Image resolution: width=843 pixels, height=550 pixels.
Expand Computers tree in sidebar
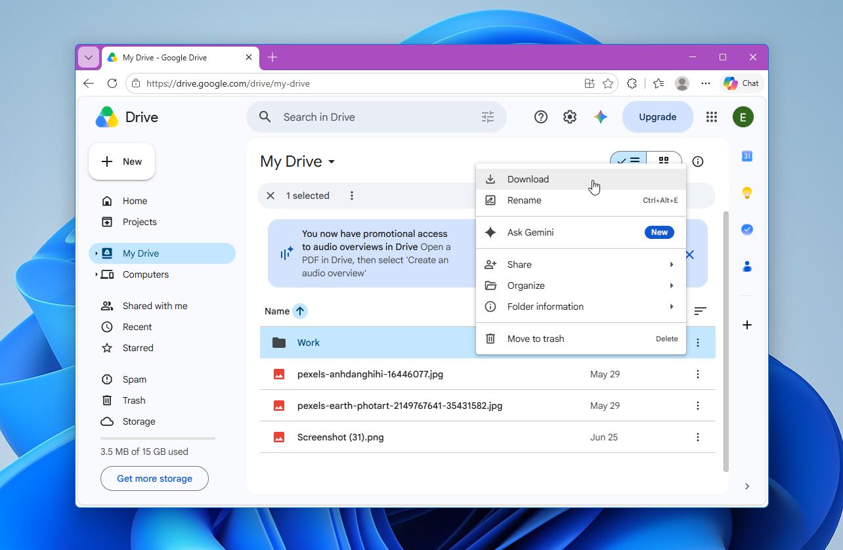click(x=97, y=274)
